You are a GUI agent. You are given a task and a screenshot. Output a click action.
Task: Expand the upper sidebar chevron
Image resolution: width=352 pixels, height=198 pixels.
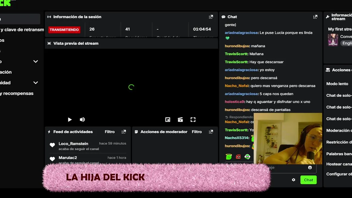pos(35,61)
